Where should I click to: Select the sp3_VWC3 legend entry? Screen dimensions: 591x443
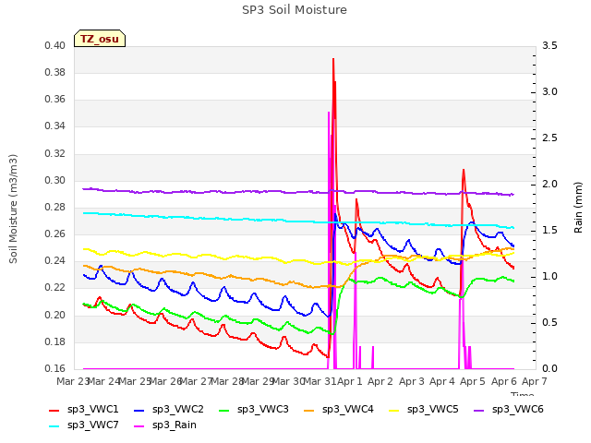pyautogui.click(x=254, y=410)
